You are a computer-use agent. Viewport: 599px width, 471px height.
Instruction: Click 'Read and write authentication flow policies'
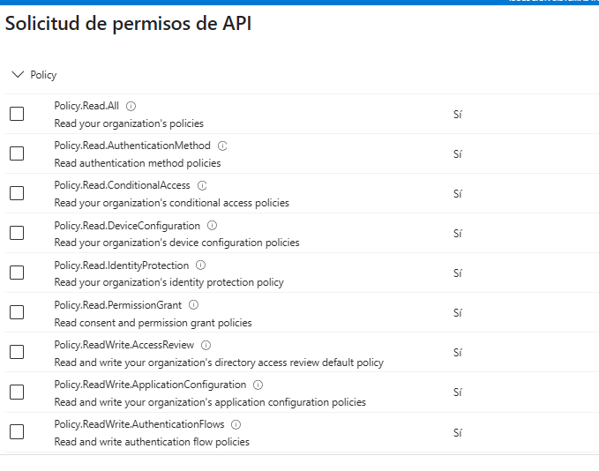pyautogui.click(x=152, y=442)
